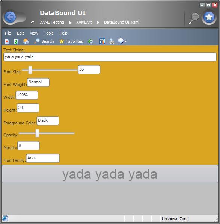Open the magnifying glass search icon
Screen dimensions: 220x224
tap(194, 18)
